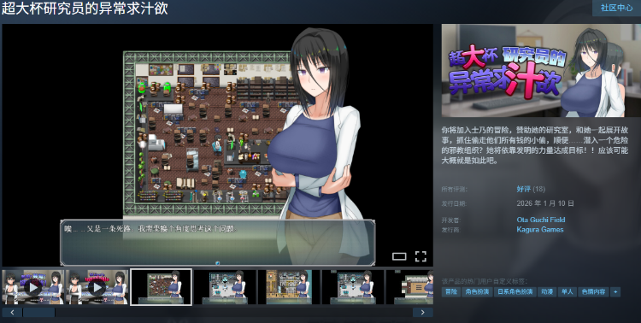Click the main screenshot display area

[x=217, y=145]
